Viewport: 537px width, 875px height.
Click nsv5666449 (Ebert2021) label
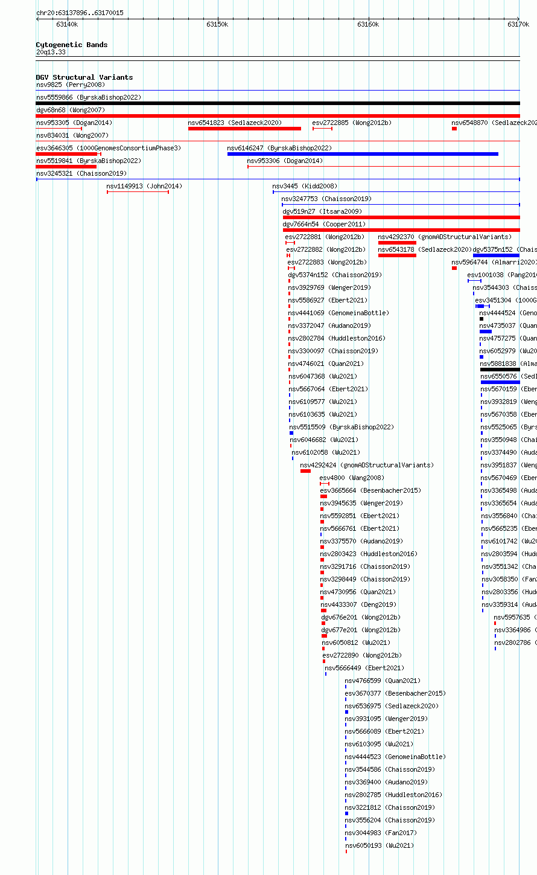pyautogui.click(x=364, y=668)
